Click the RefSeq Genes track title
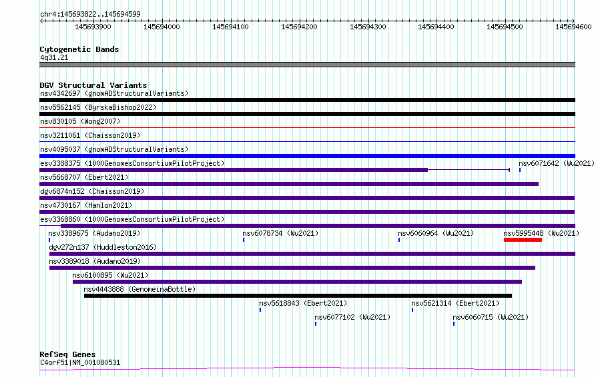594x377 pixels. [67, 354]
